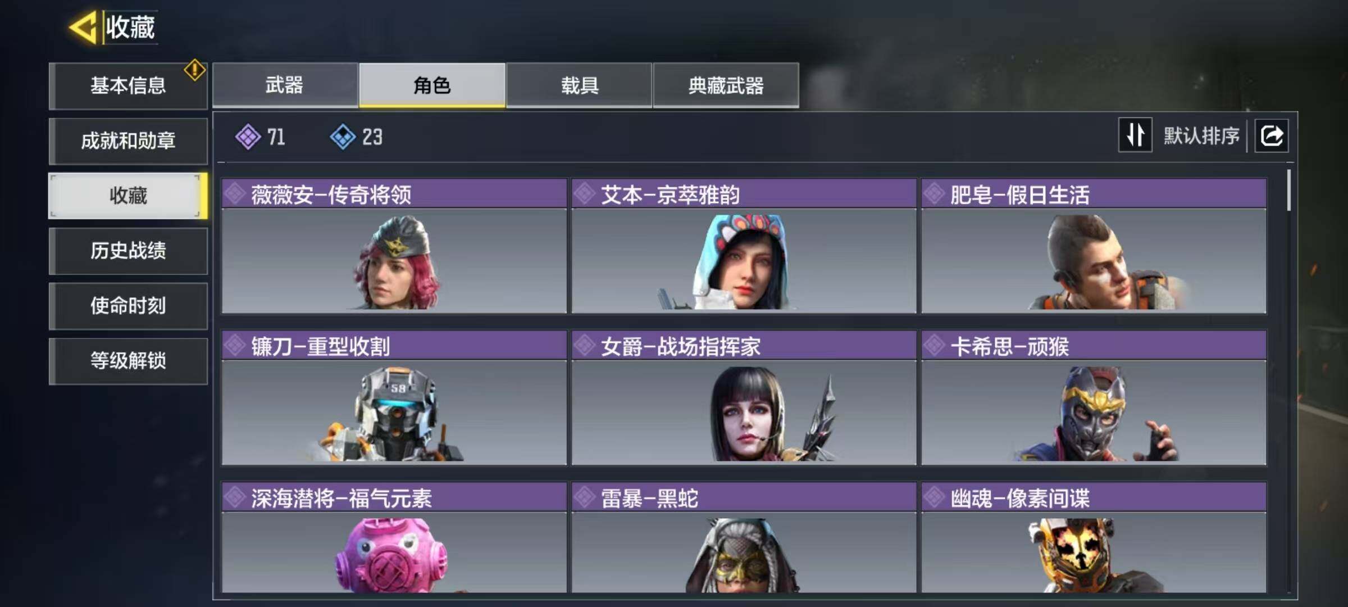This screenshot has width=1348, height=607.
Task: Click the rarity diamond icon beside 卡希思-顽猴
Action: (934, 346)
